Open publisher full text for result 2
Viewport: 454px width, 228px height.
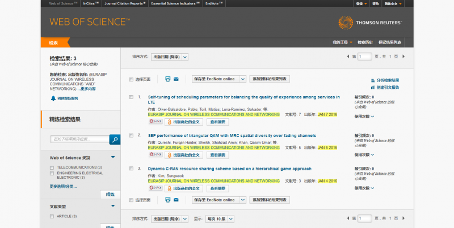tap(184, 155)
